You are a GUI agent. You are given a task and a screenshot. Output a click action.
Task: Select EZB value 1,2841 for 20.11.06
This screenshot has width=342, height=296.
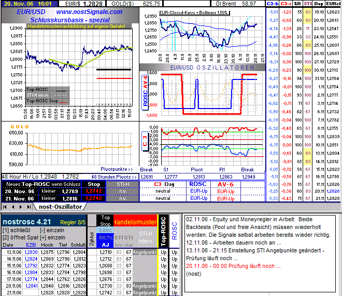pyautogui.click(x=32, y=286)
